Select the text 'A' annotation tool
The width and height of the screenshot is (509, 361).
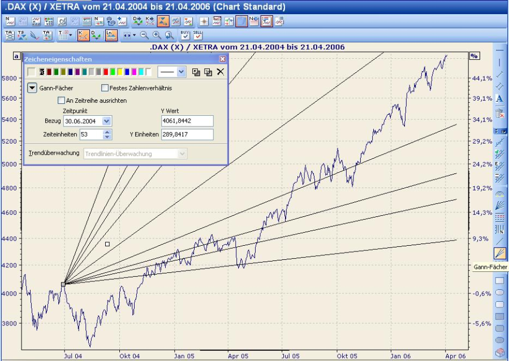point(500,99)
